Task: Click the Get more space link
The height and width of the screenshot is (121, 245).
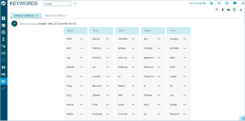Action: tap(197, 3)
